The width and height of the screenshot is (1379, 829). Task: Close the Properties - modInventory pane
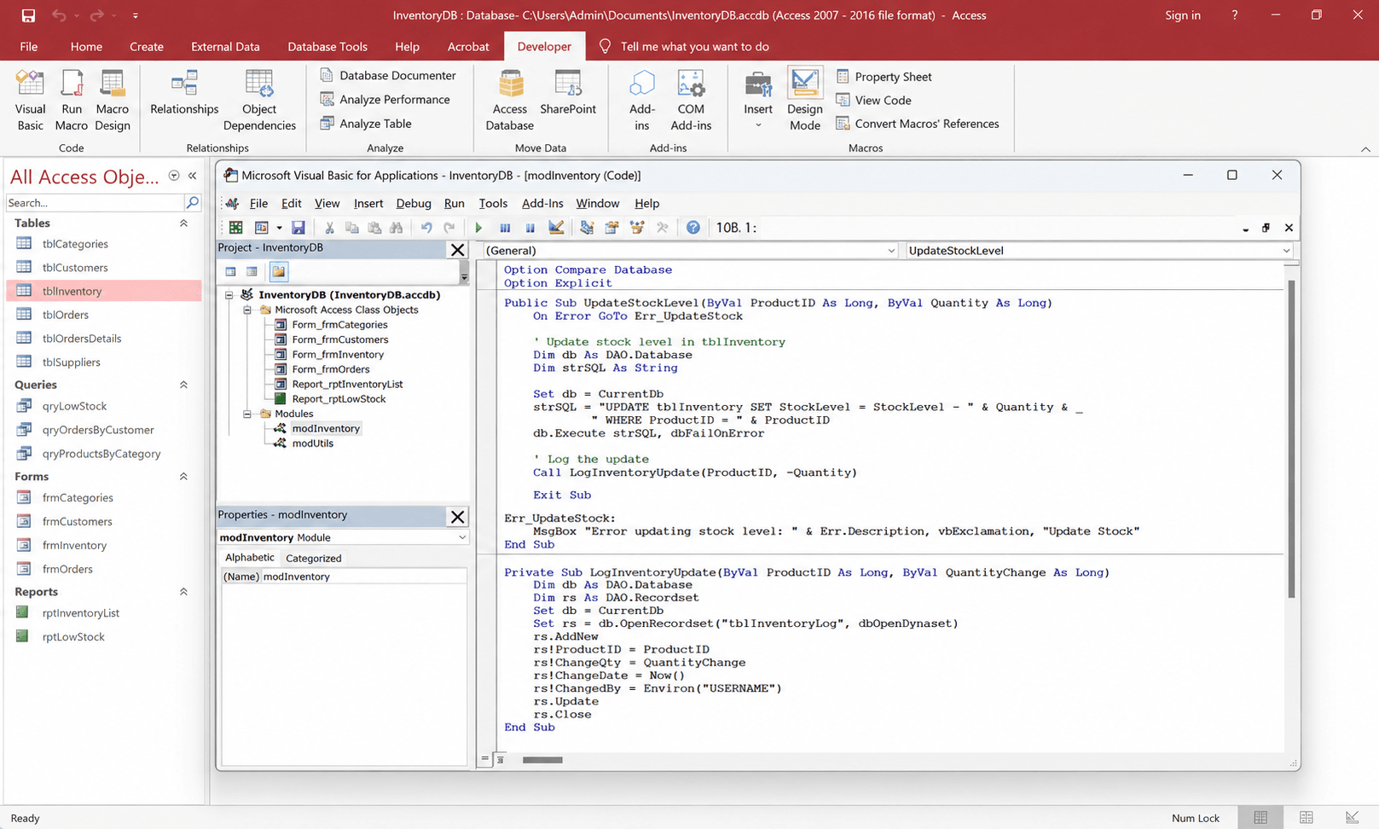(x=458, y=516)
